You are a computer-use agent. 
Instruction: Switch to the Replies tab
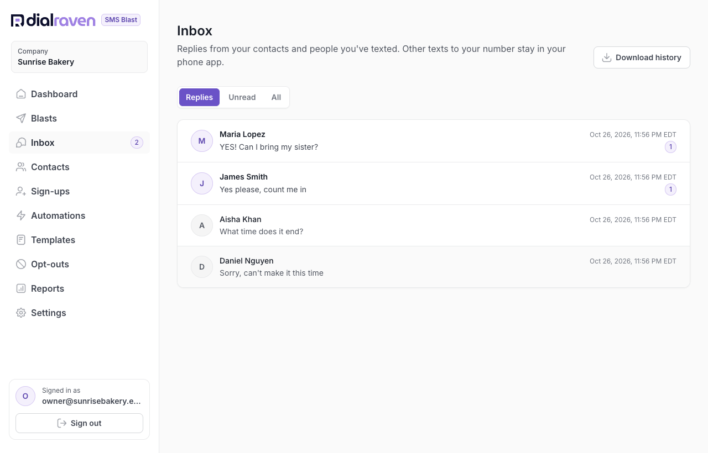(x=199, y=97)
